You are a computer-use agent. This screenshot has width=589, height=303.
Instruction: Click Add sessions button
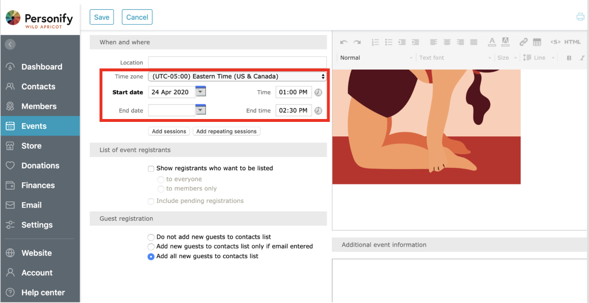[x=169, y=132]
